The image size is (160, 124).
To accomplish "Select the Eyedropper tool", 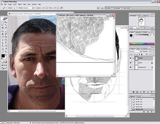I will tap(6, 49).
